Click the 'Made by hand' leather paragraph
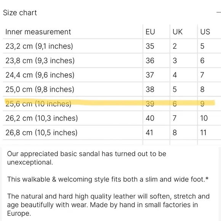Viewport: 221px width, 221px height. coord(108,205)
